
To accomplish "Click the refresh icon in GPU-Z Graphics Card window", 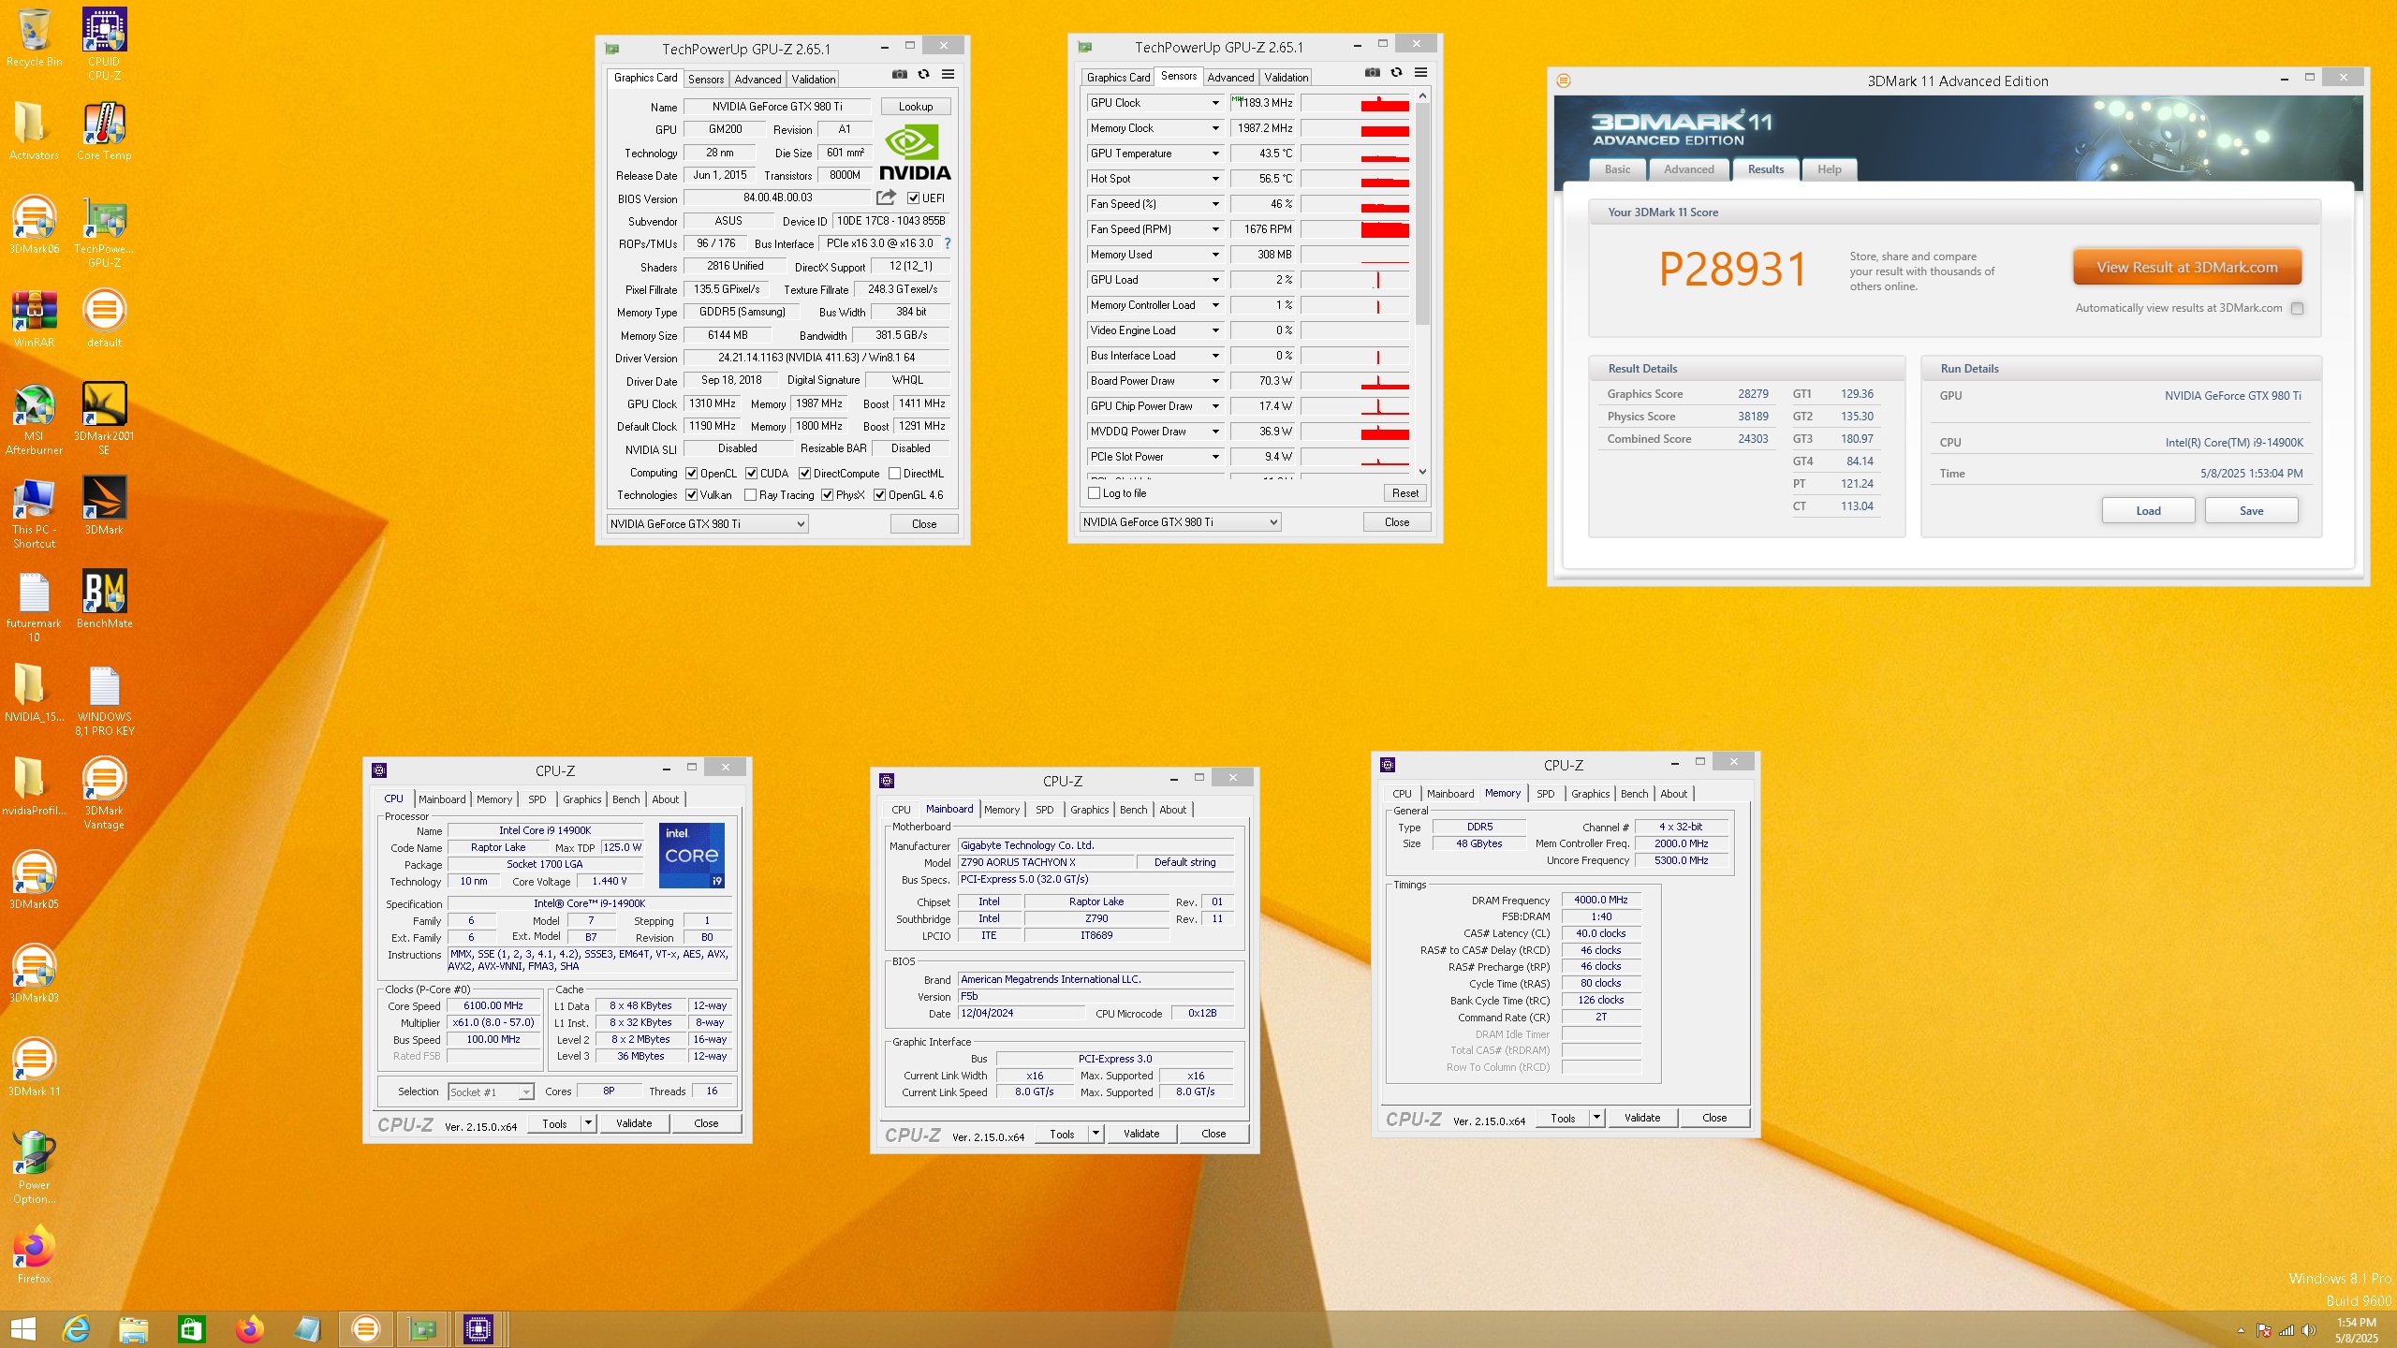I will (x=923, y=74).
